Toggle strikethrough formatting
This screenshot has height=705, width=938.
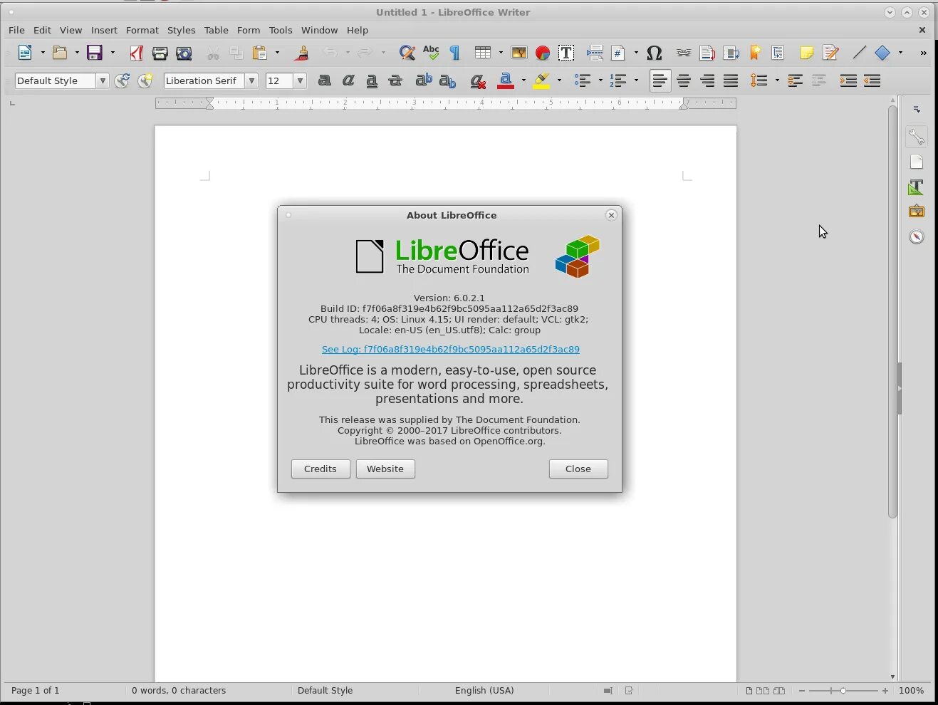tap(395, 81)
